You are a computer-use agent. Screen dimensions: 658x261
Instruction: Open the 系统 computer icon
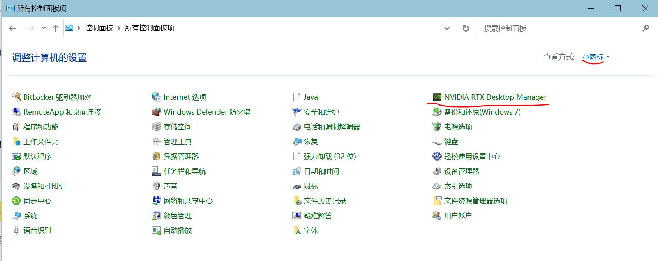click(x=16, y=215)
